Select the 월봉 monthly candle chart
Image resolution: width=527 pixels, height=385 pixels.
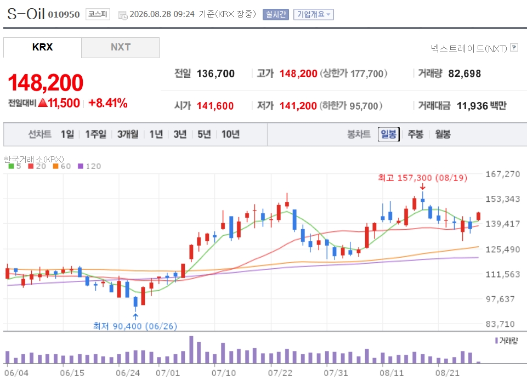443,134
